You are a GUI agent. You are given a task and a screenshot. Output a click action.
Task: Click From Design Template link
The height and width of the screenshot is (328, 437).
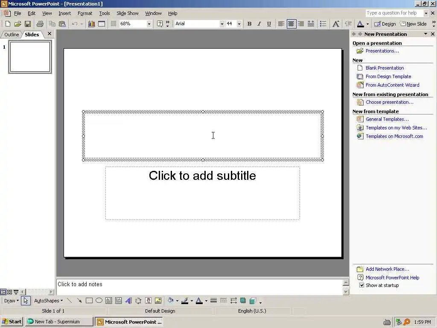(x=388, y=76)
